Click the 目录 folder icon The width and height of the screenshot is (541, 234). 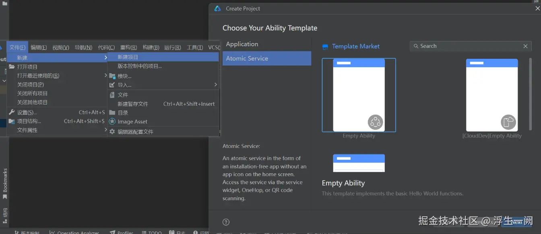click(112, 113)
